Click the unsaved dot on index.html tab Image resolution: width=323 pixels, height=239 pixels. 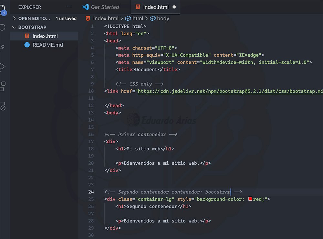[x=174, y=7]
